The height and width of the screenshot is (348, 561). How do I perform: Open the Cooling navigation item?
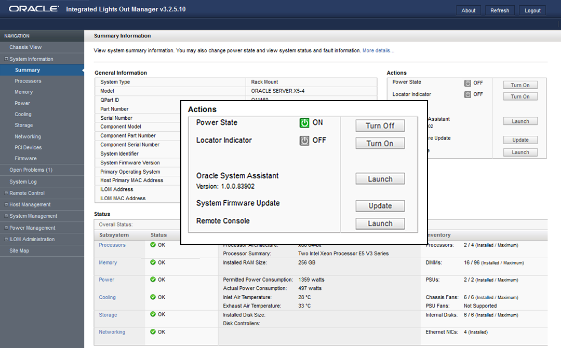[x=23, y=114]
